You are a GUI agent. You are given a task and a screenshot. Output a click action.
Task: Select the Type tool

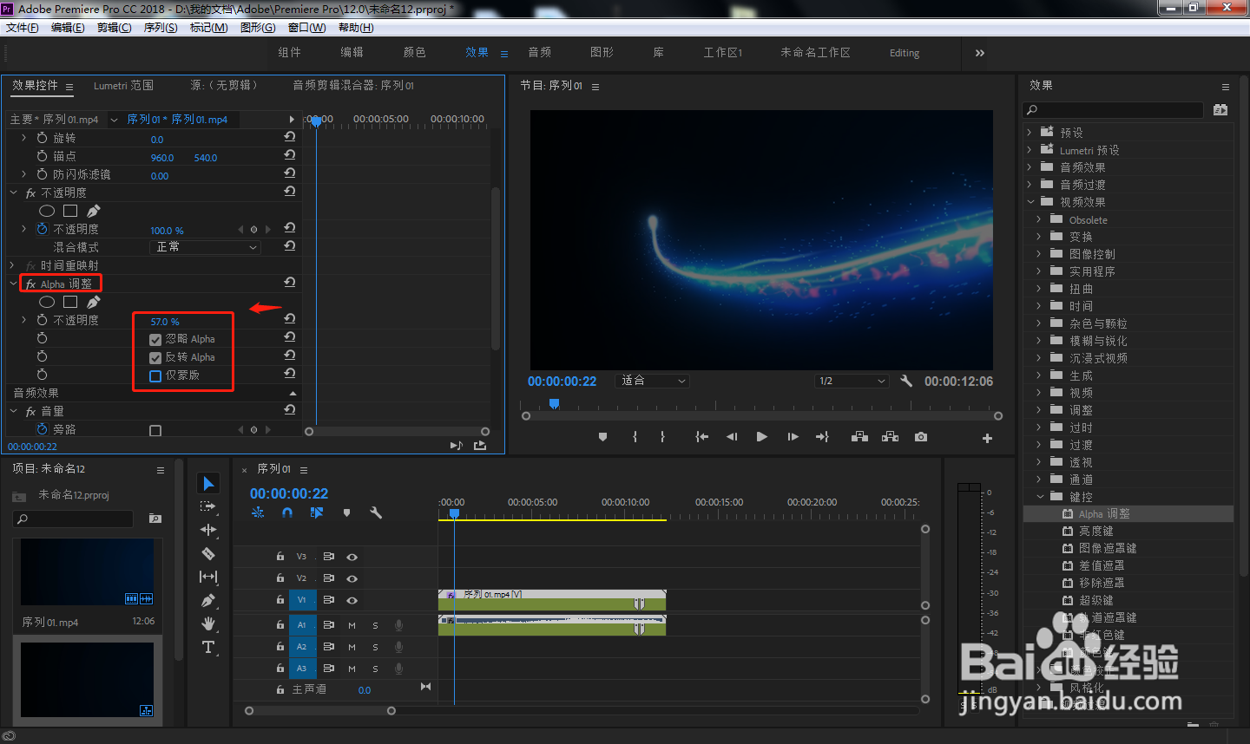208,647
